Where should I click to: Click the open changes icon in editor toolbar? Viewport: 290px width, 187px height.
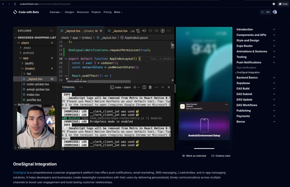tap(138, 31)
